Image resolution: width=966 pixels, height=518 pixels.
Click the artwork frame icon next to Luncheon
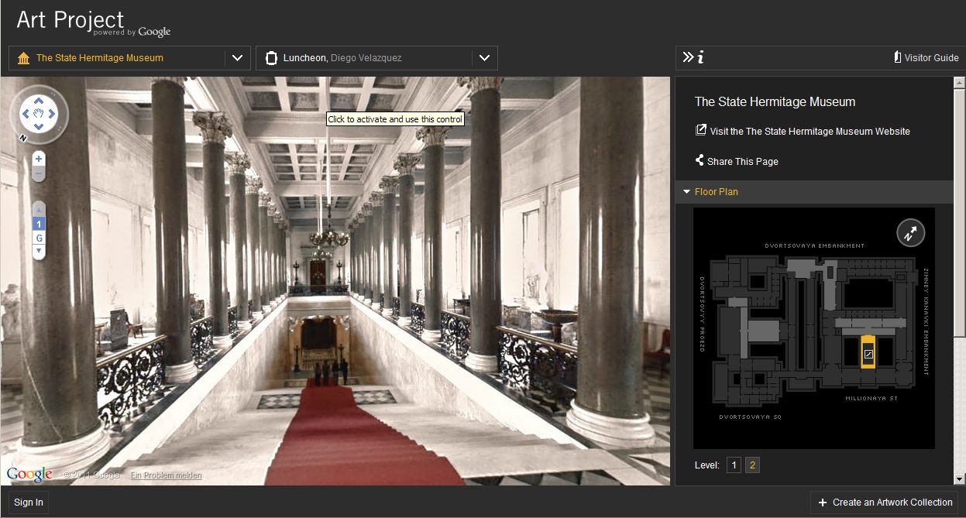271,58
